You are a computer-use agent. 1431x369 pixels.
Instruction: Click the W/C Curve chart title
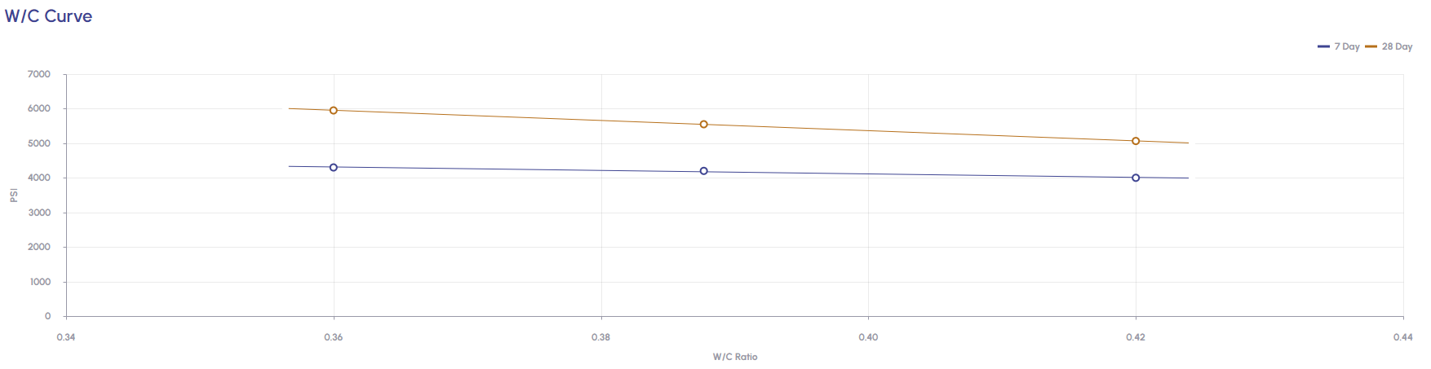coord(48,16)
